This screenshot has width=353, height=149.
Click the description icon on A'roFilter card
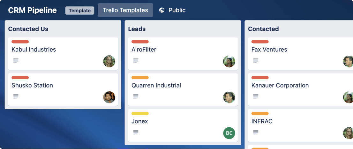click(x=136, y=60)
